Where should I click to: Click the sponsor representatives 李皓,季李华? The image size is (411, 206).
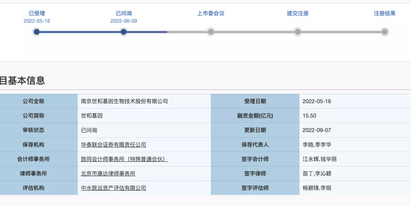point(317,145)
